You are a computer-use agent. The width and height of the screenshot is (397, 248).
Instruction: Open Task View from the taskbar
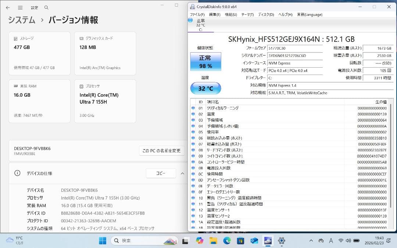(185, 241)
